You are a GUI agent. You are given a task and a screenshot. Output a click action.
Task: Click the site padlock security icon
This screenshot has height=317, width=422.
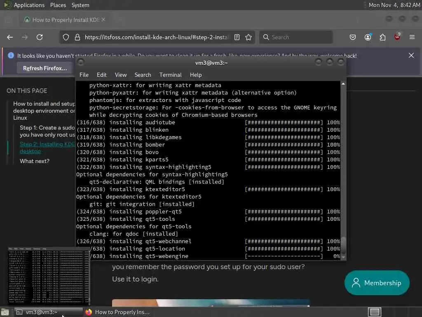pyautogui.click(x=77, y=37)
